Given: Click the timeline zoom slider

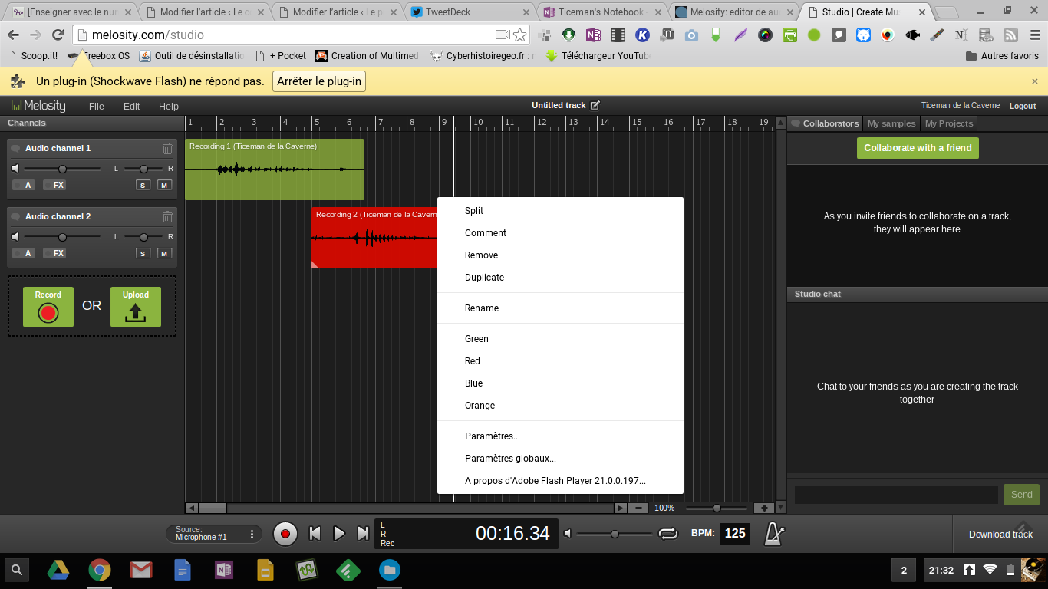Looking at the screenshot, I should pos(717,508).
